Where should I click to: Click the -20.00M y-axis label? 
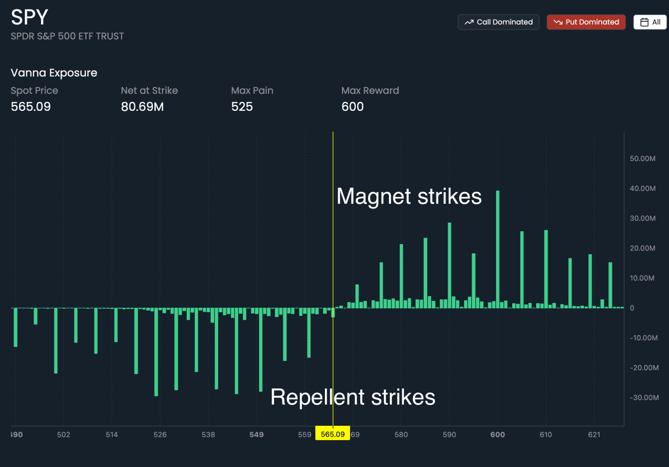[x=644, y=368]
